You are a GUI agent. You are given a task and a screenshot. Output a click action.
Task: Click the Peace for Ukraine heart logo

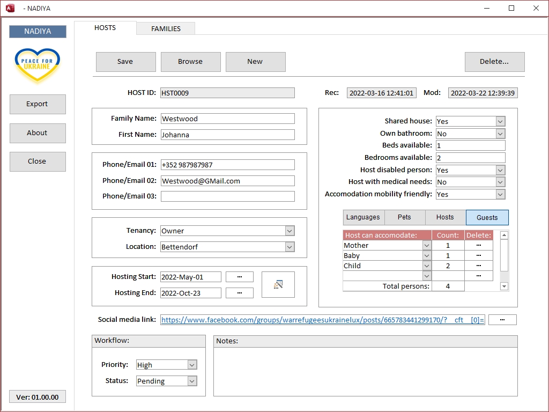37,65
